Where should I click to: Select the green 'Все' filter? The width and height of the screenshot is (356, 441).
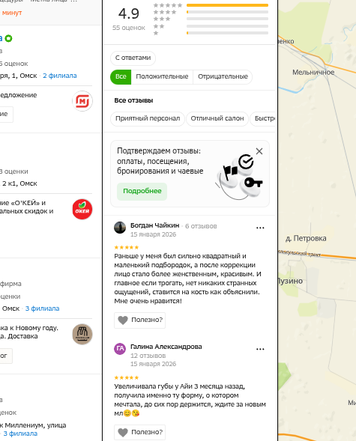[121, 77]
